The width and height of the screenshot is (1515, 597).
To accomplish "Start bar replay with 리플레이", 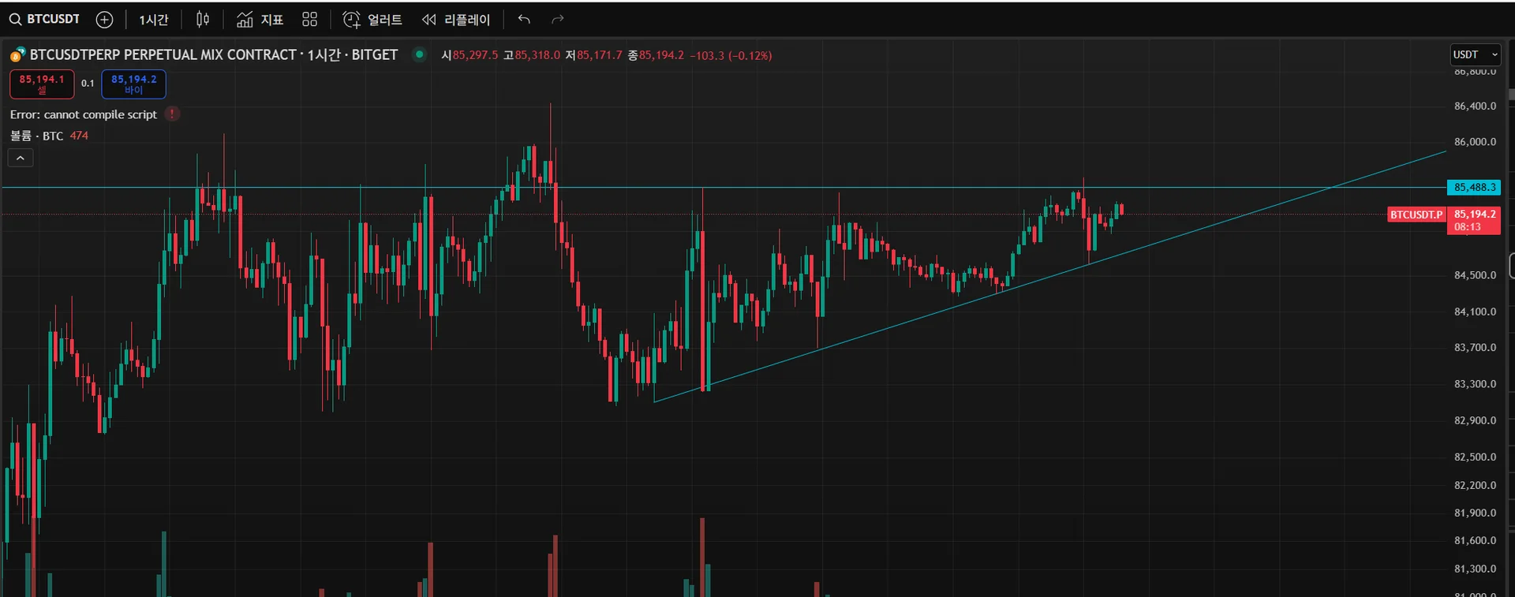I will tap(456, 20).
